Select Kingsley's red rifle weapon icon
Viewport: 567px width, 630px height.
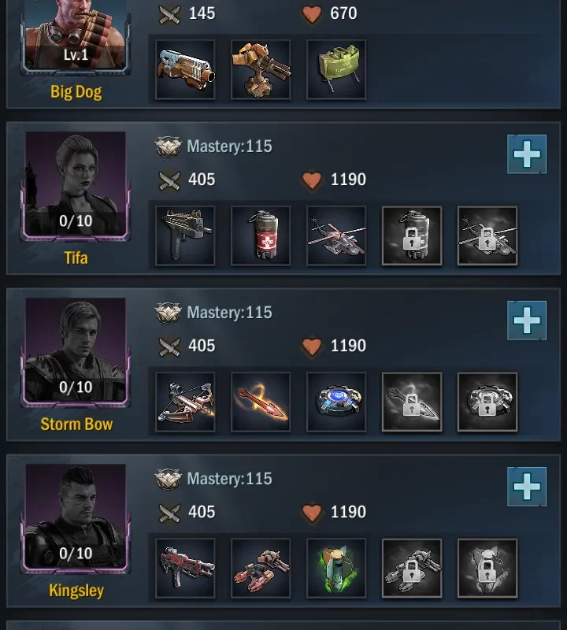click(185, 569)
